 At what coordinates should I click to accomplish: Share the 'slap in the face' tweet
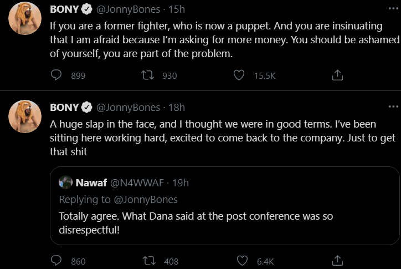point(337,261)
